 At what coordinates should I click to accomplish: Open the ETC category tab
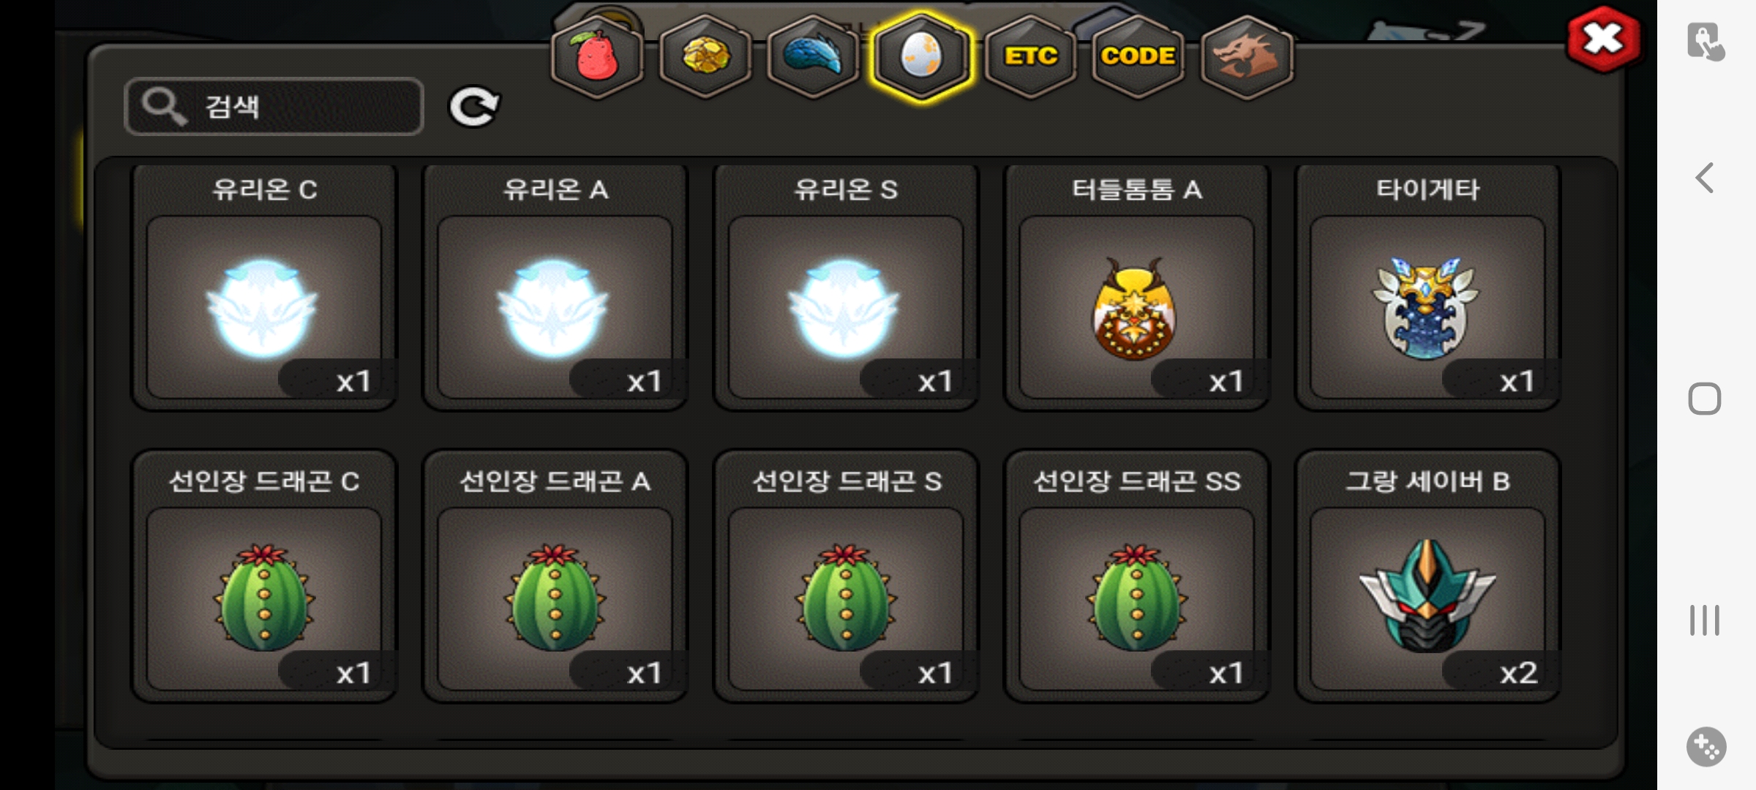tap(1030, 57)
